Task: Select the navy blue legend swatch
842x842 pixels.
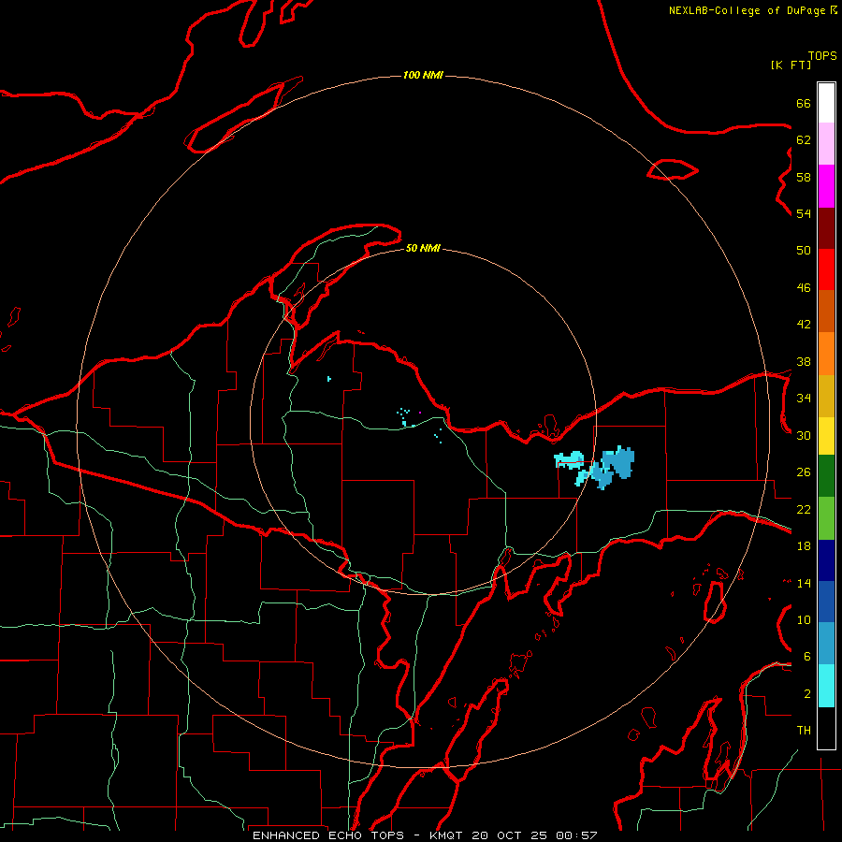Action: click(x=826, y=560)
